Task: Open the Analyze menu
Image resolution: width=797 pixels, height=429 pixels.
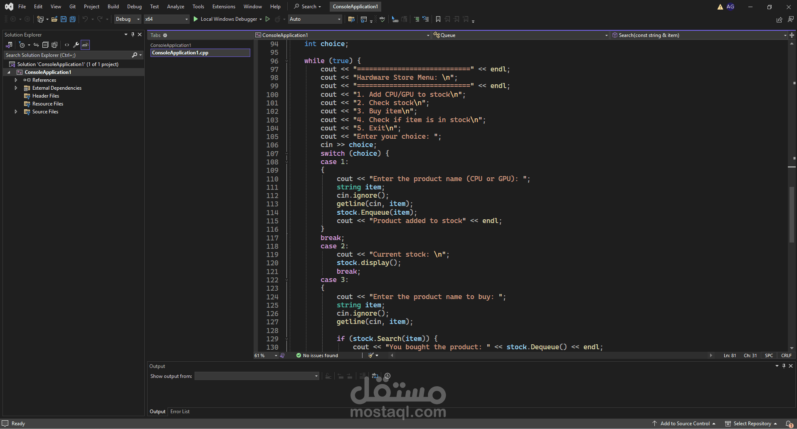Action: click(175, 7)
